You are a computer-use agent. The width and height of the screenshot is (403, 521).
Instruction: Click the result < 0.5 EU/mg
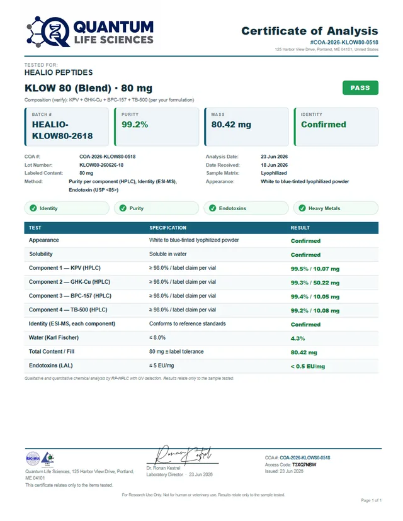click(x=307, y=366)
